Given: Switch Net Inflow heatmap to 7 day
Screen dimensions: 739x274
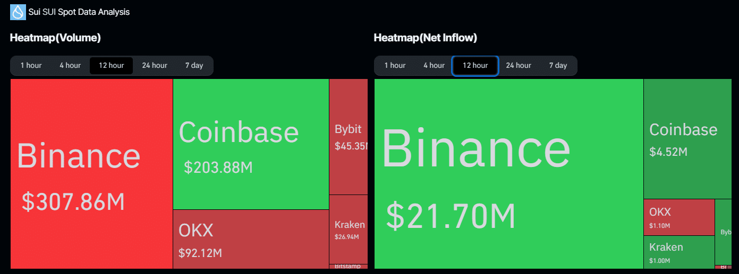Looking at the screenshot, I should click(x=558, y=66).
